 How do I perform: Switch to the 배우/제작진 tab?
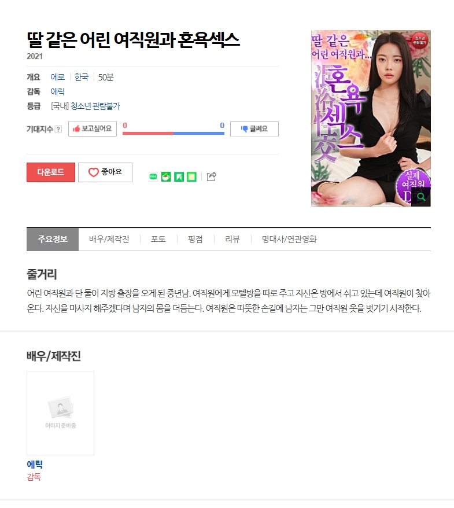[x=109, y=239]
